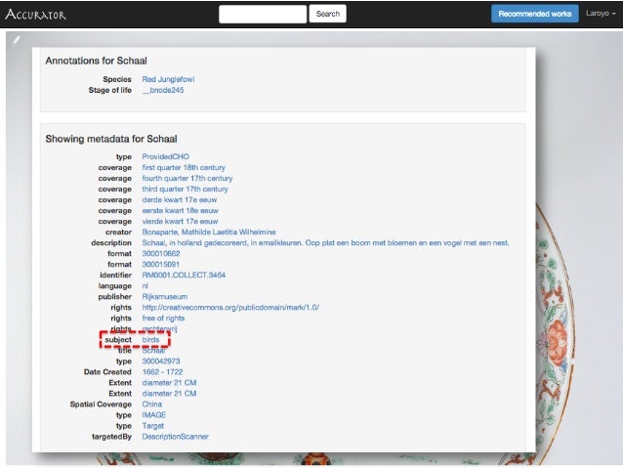The image size is (623, 468).
Task: Click the 'Annotations for Schaal' heading
Action: tap(96, 61)
